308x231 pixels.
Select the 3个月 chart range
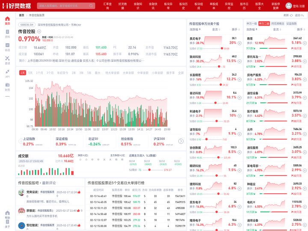(50, 73)
